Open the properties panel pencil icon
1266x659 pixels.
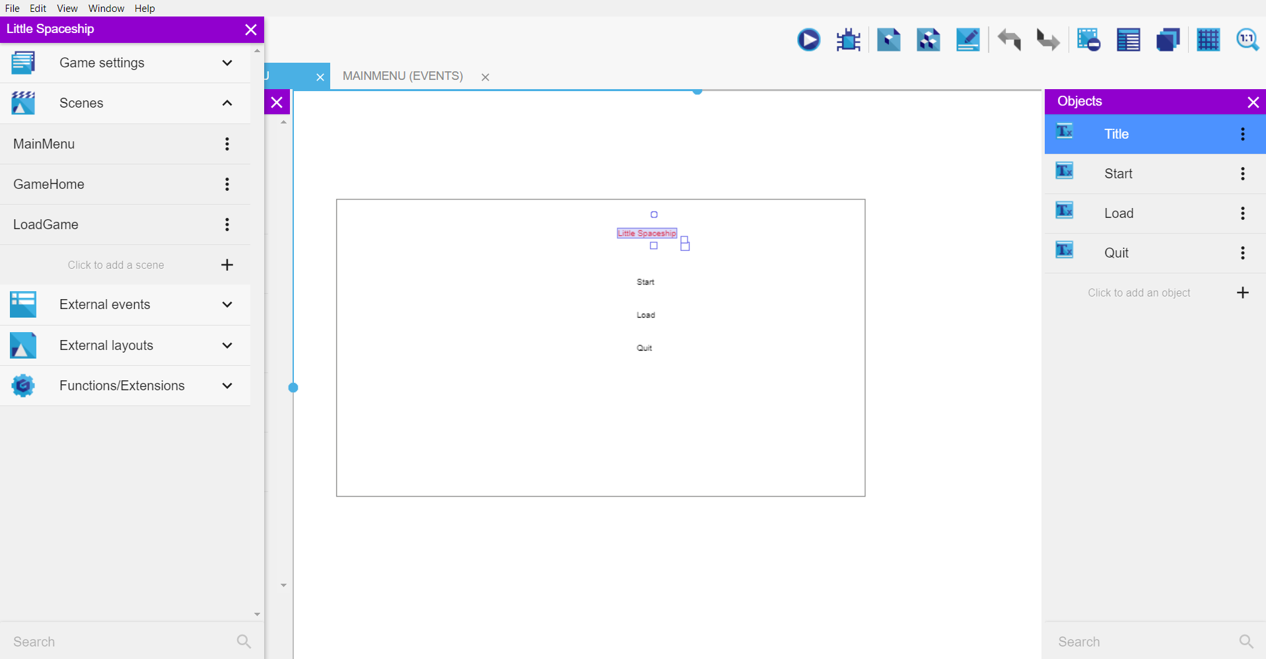pyautogui.click(x=967, y=40)
